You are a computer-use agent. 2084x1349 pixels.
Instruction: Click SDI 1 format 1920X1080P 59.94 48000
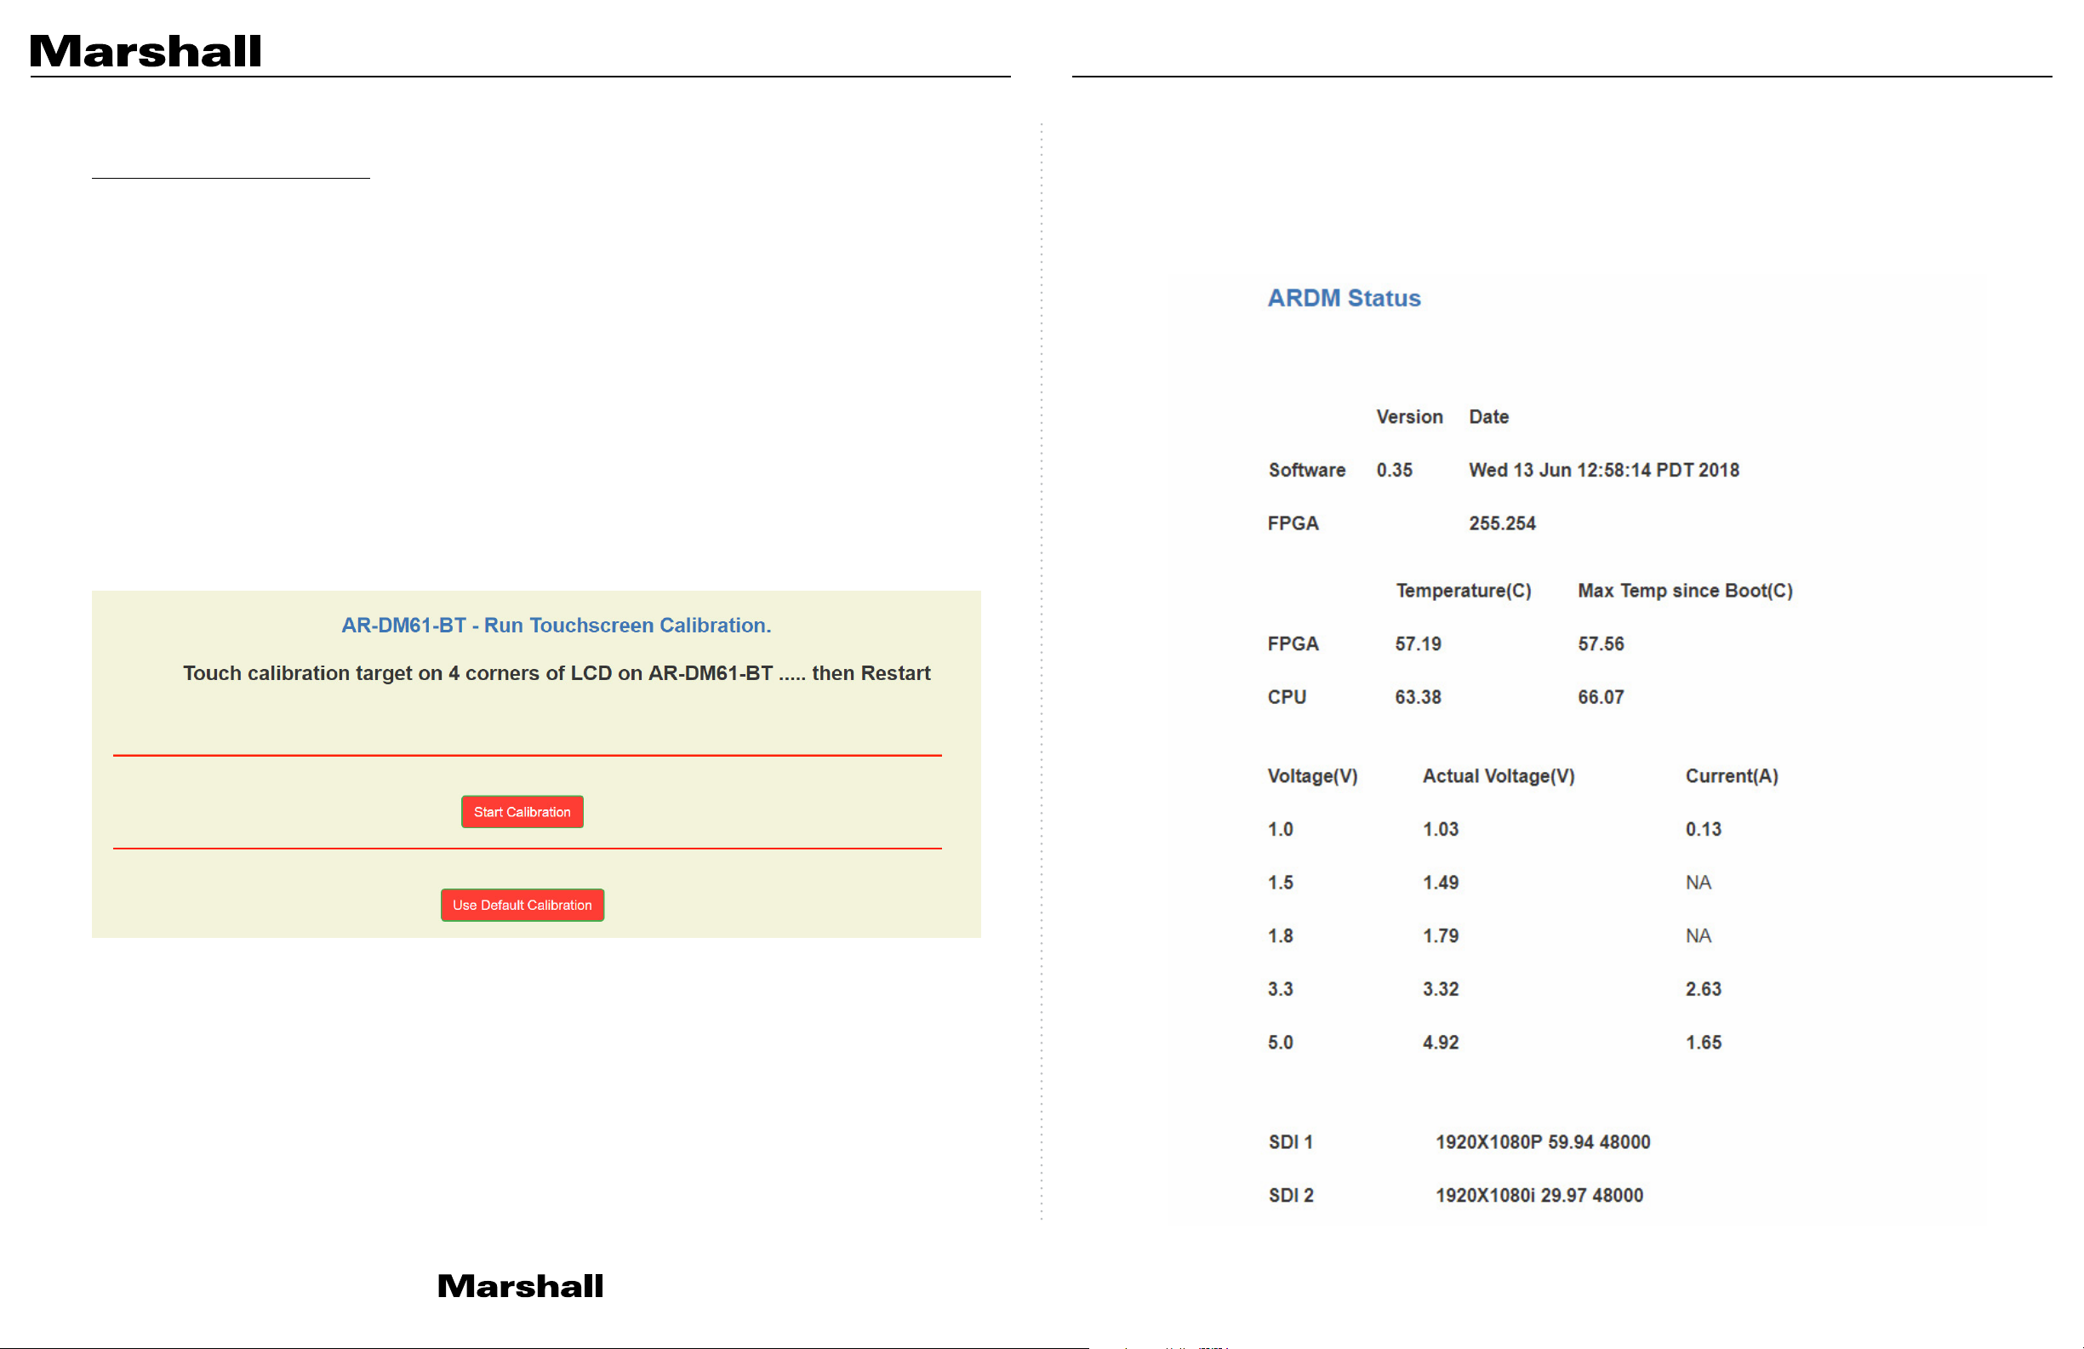(x=1543, y=1142)
